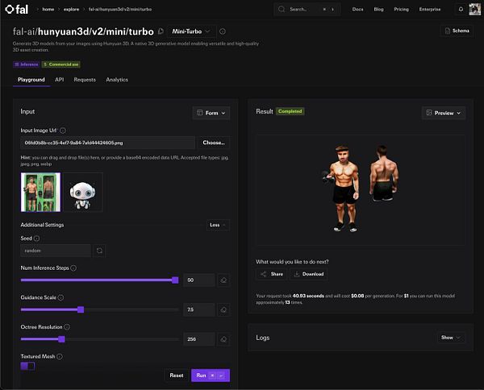Viewport: 484px width, 390px height.
Task: Reset Num Inference Steps with eraser icon
Action: 223,280
